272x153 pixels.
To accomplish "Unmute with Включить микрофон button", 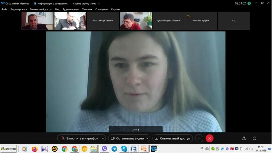I will tap(79, 138).
